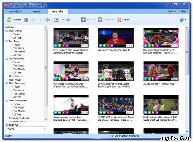Click the Stop square icon
This screenshot has height=142, width=193.
(26, 20)
